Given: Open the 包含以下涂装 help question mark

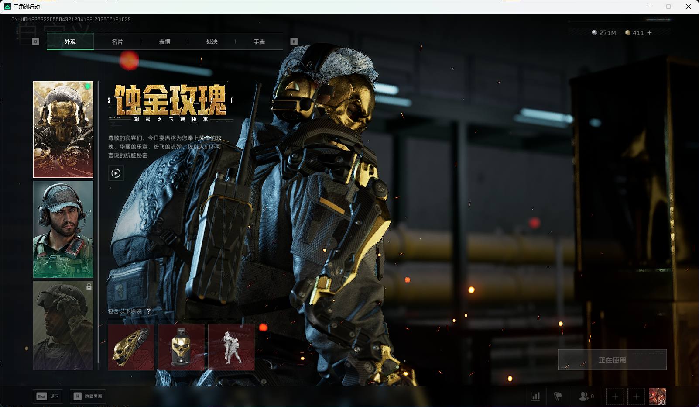Looking at the screenshot, I should 148,311.
